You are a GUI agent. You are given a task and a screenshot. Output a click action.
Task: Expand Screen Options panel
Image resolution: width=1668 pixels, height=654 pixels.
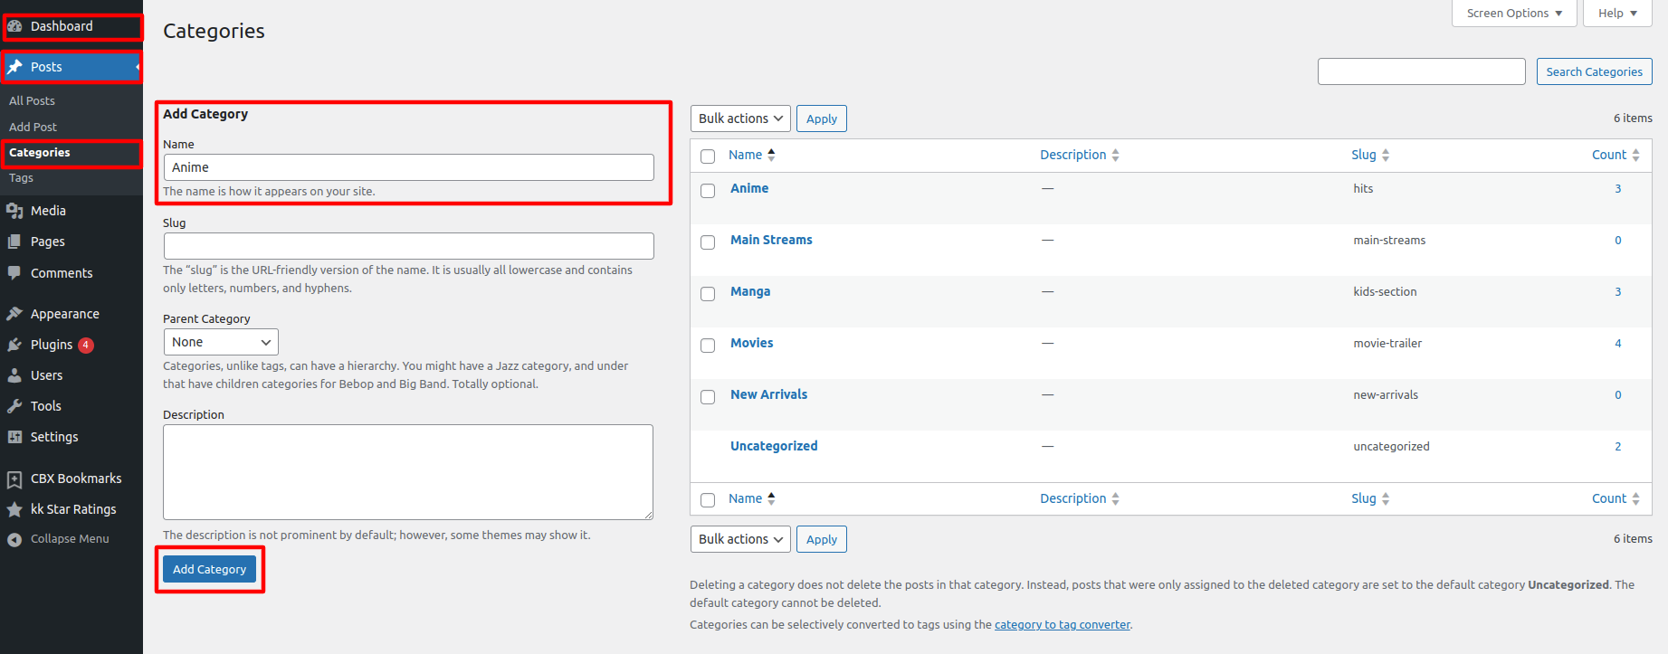(x=1513, y=14)
